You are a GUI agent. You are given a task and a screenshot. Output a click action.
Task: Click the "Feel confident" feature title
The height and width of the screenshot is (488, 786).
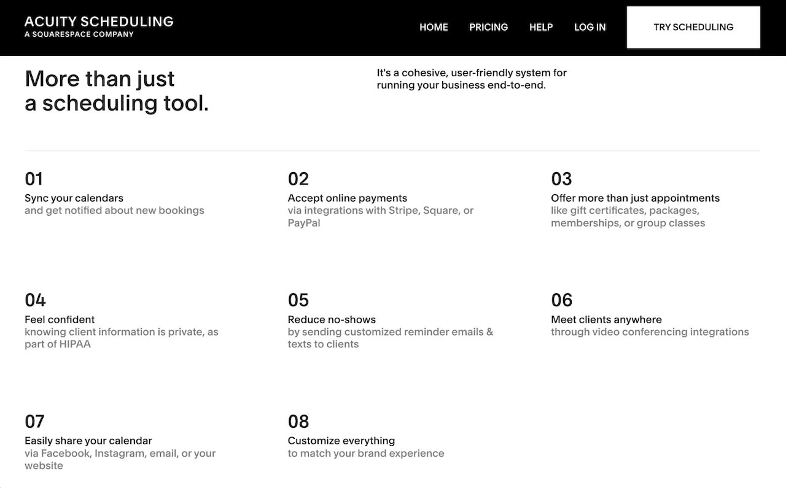60,320
